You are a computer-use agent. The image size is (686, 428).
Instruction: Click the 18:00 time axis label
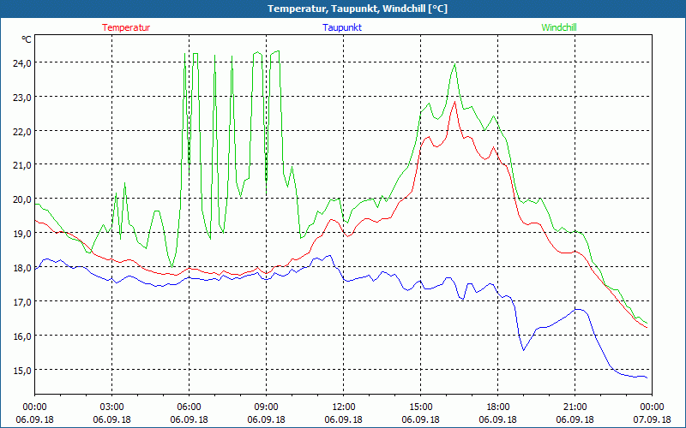(497, 407)
